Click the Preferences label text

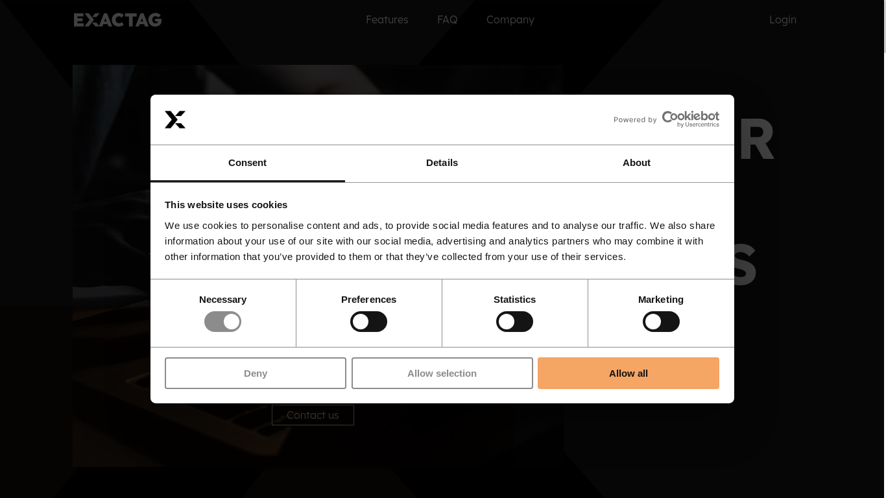(368, 300)
